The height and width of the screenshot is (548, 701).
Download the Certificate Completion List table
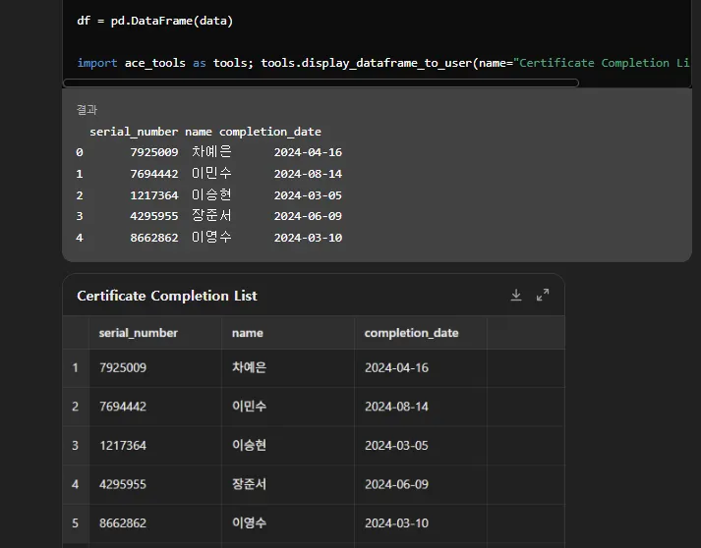tap(516, 296)
